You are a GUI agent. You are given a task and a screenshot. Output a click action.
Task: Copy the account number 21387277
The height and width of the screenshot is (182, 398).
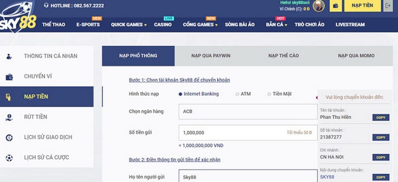click(x=381, y=137)
